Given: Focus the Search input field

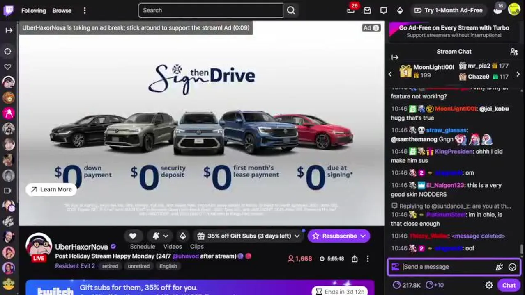Looking at the screenshot, I should tap(210, 10).
